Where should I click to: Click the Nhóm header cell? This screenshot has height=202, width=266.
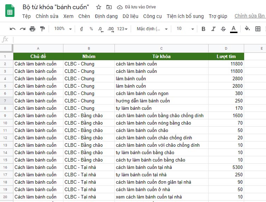click(x=89, y=56)
